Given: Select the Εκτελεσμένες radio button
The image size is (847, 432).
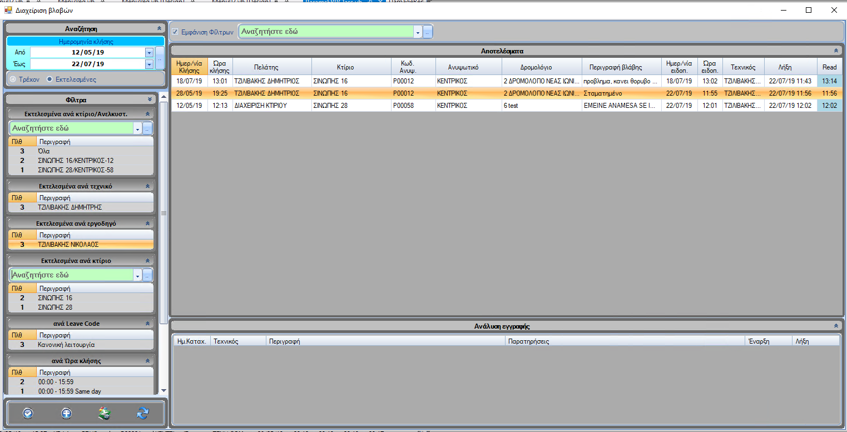Looking at the screenshot, I should coord(50,80).
